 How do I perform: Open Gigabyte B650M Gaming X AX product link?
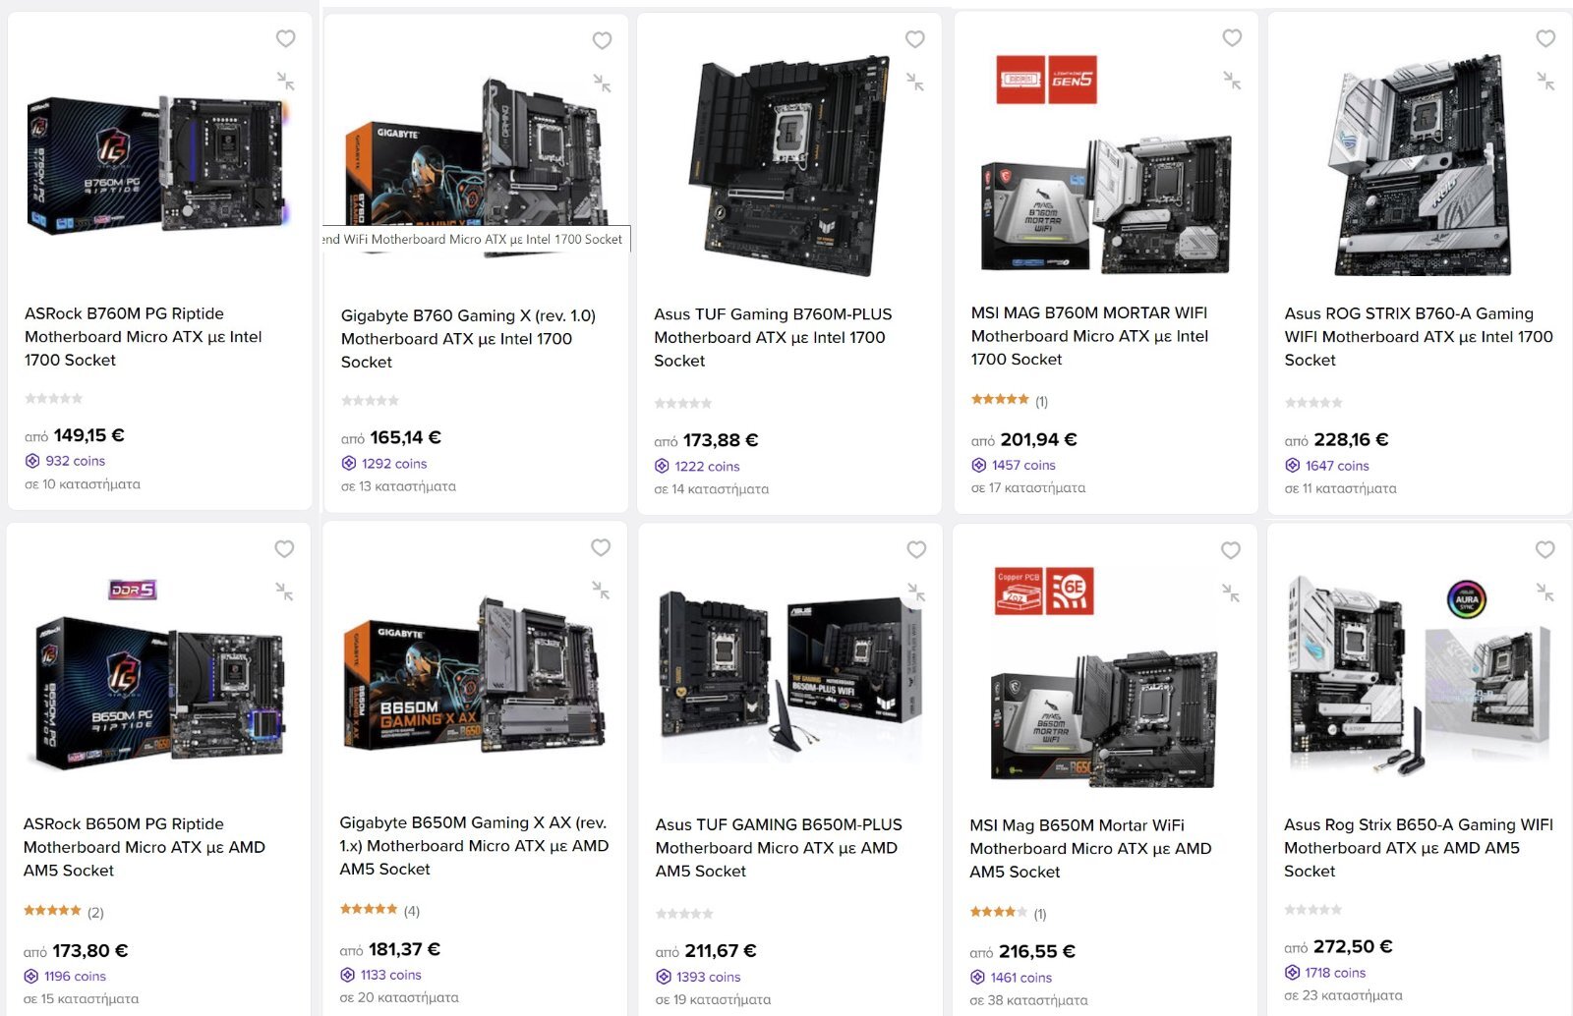pyautogui.click(x=474, y=846)
